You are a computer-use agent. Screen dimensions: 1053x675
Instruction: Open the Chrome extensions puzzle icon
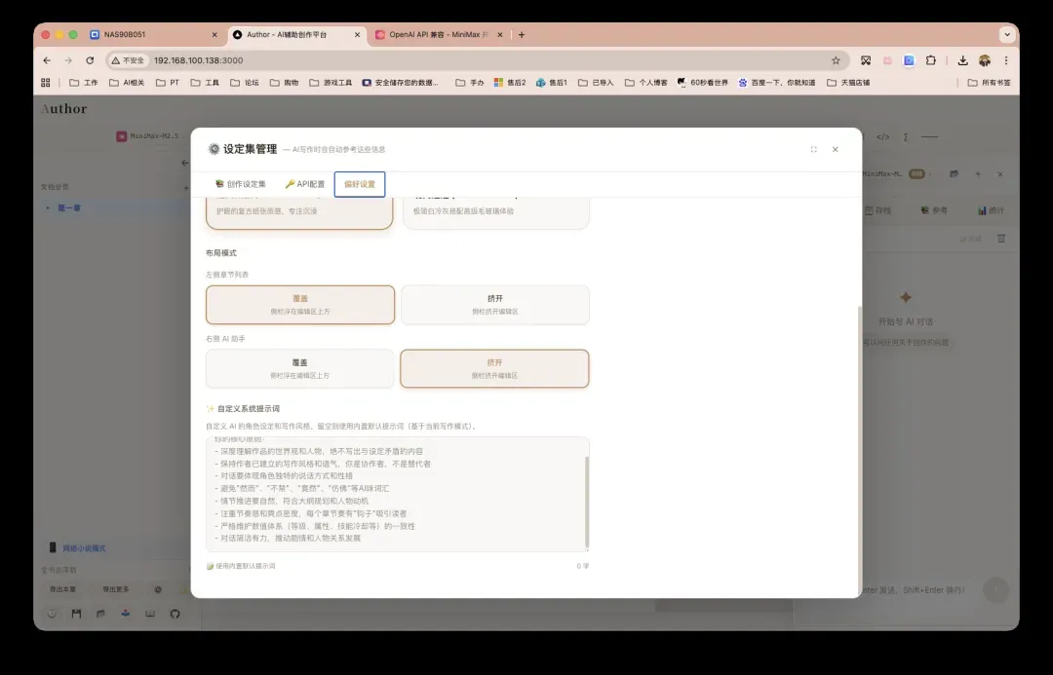tap(930, 60)
